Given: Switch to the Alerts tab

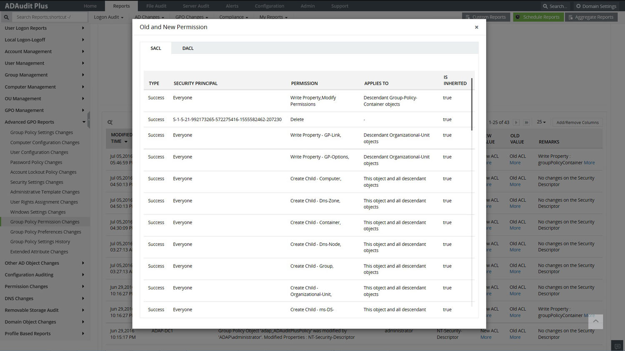Looking at the screenshot, I should [232, 6].
